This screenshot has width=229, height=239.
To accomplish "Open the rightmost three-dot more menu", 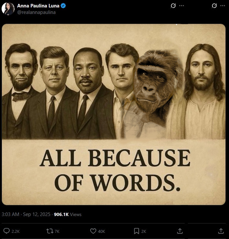I will (223, 6).
